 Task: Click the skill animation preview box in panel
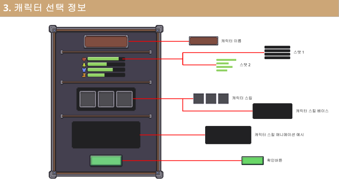[106, 135]
